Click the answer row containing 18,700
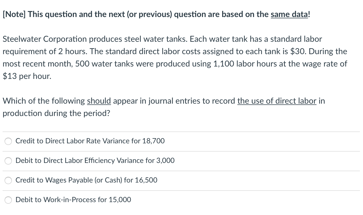 pyautogui.click(x=90, y=141)
